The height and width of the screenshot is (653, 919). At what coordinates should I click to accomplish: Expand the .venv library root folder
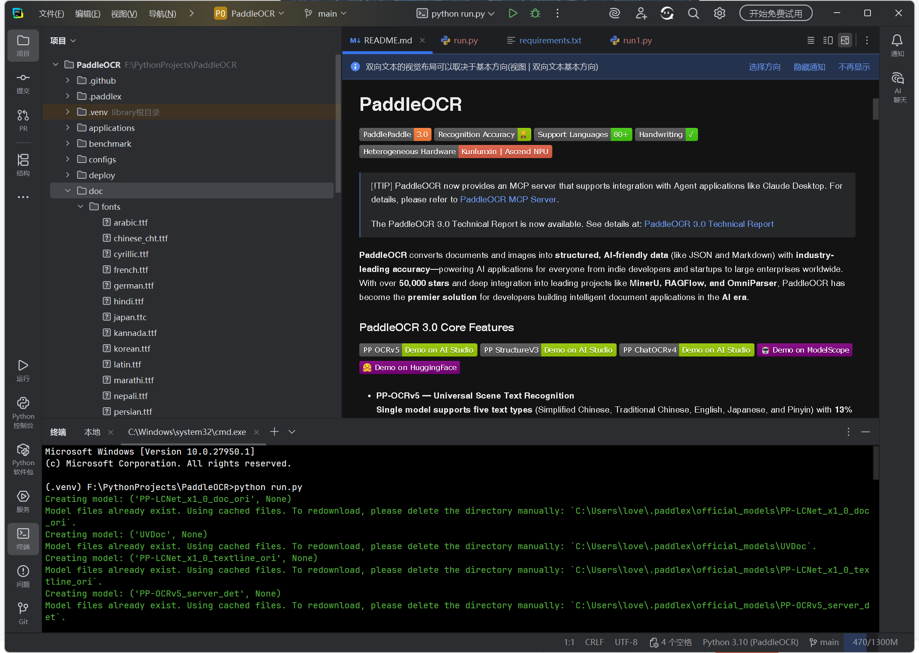[67, 112]
